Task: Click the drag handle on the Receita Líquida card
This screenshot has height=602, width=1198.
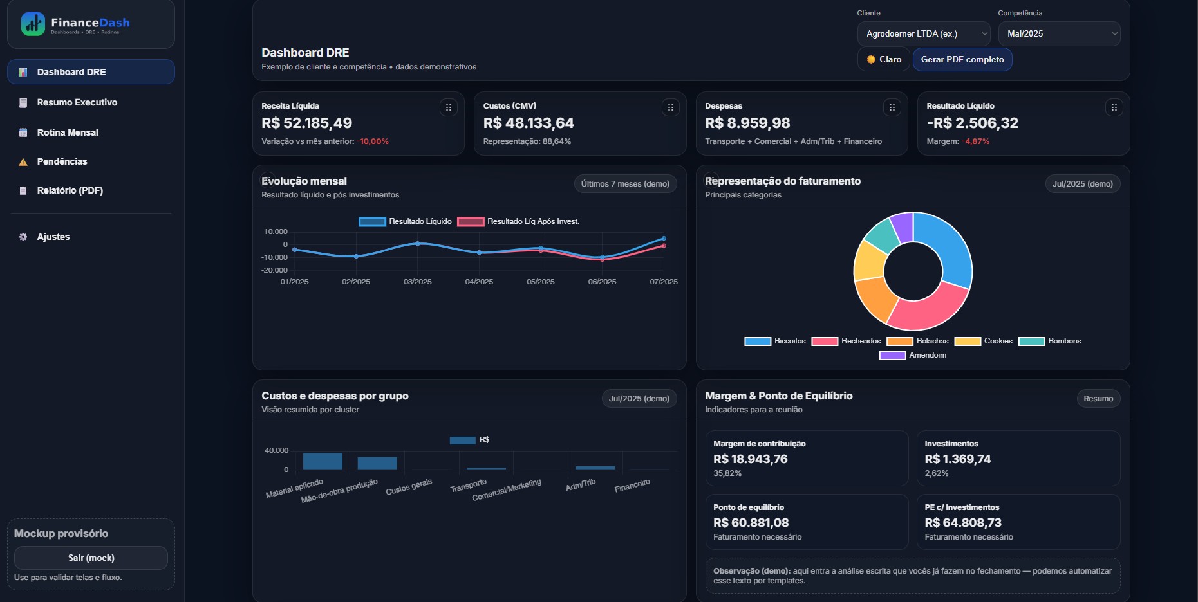Action: [x=449, y=107]
